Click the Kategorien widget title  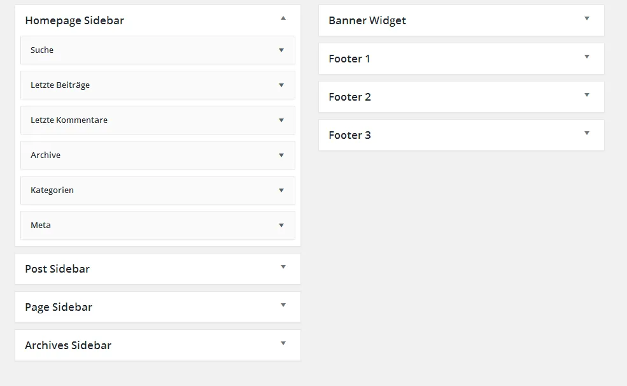52,190
